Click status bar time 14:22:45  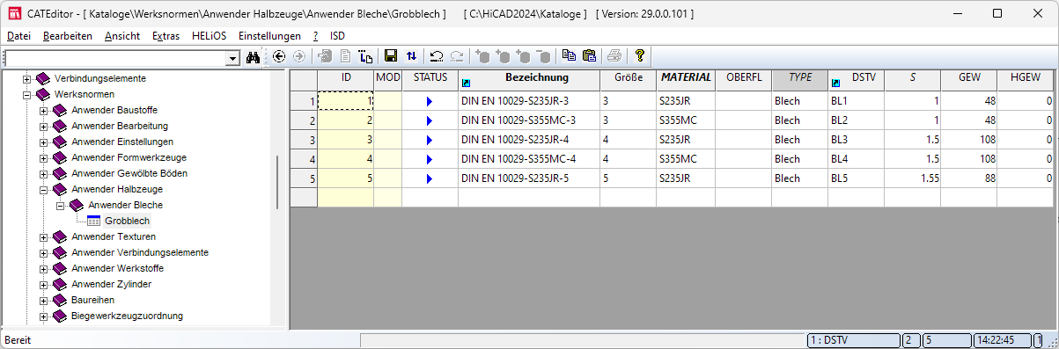tap(1002, 340)
